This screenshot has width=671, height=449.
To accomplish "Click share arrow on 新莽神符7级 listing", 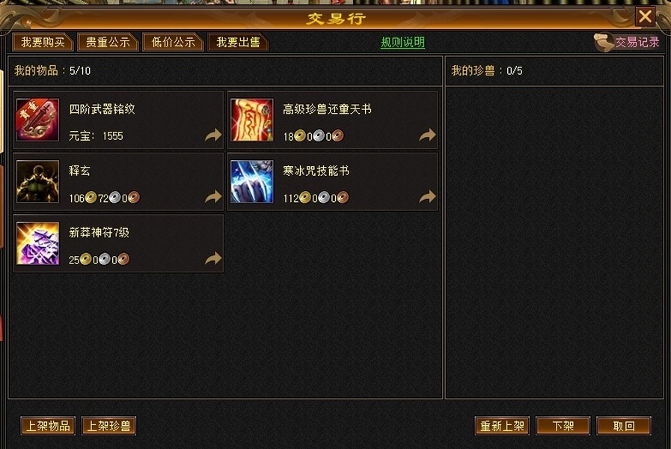I will tap(213, 258).
